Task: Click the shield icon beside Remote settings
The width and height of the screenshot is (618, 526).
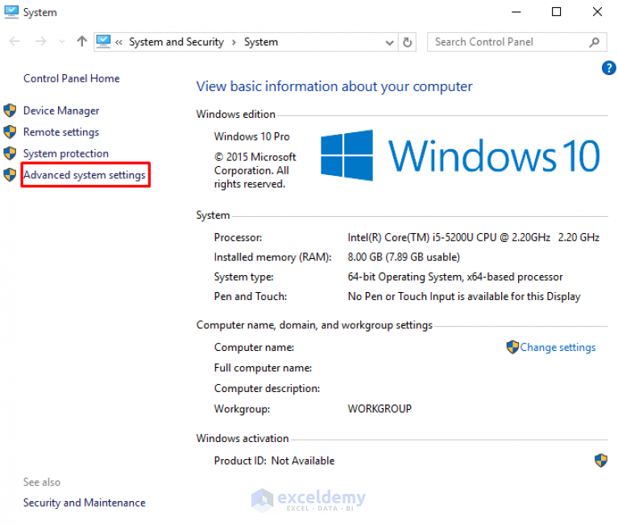Action: (x=10, y=131)
